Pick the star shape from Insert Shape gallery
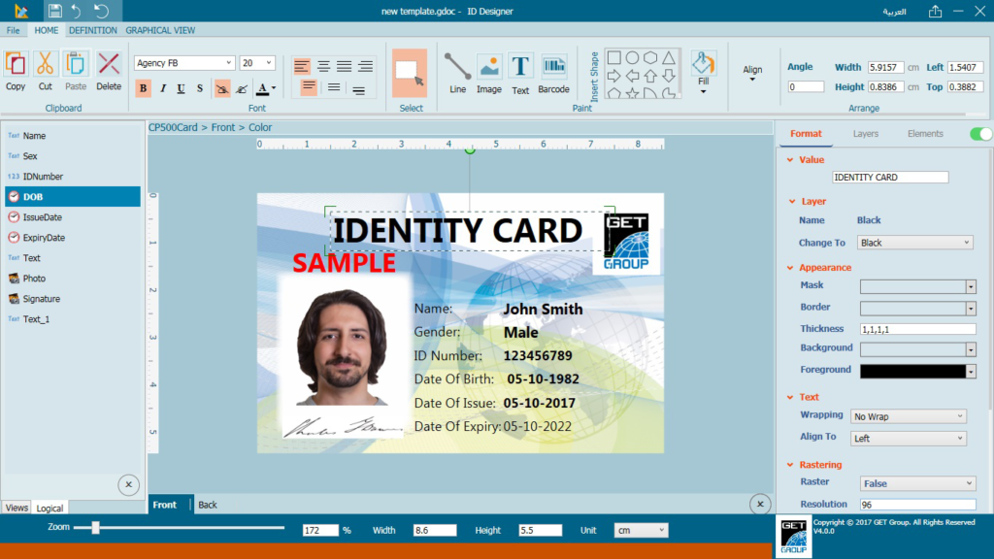Image resolution: width=994 pixels, height=559 pixels. pos(632,93)
